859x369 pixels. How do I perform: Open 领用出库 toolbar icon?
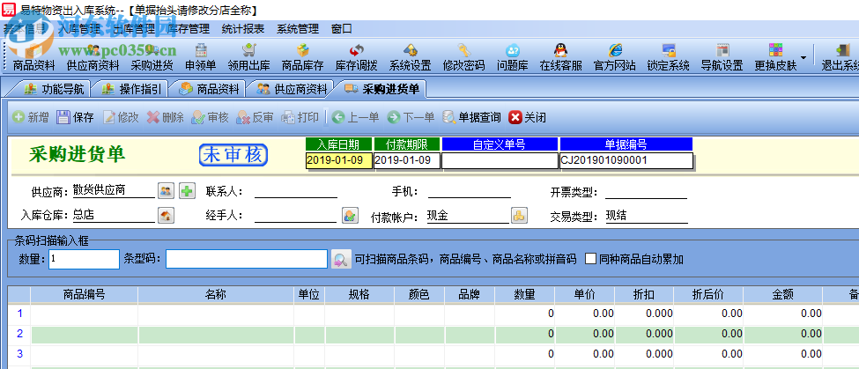[248, 57]
